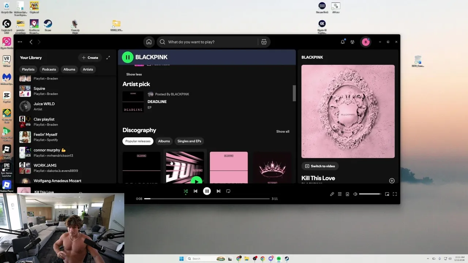Switch to video for Kill This Love
The width and height of the screenshot is (468, 263).
(x=320, y=166)
